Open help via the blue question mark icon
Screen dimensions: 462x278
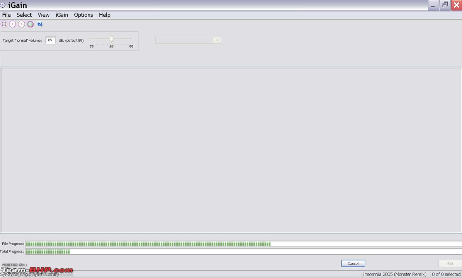coord(40,24)
